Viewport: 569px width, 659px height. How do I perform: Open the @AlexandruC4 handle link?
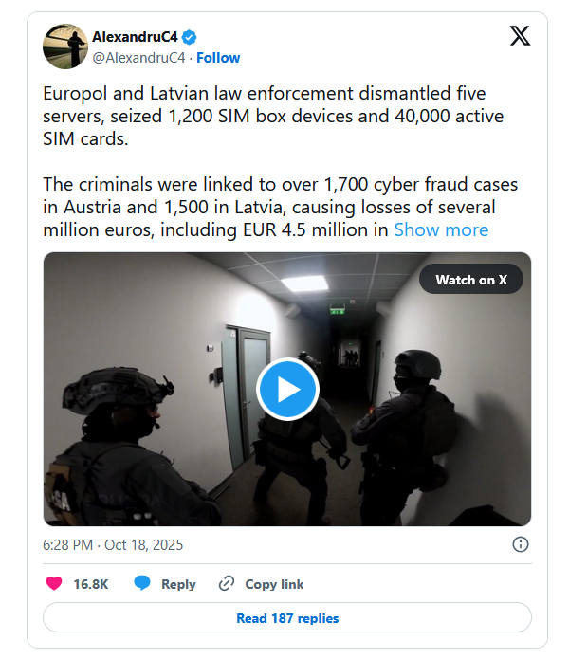click(x=138, y=58)
